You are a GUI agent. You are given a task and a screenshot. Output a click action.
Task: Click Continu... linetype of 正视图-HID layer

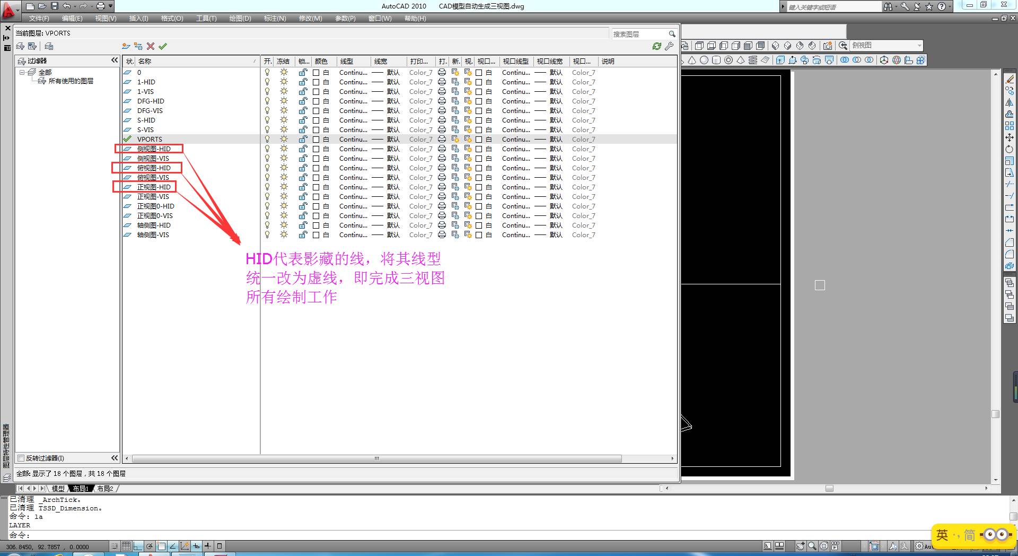click(x=353, y=187)
